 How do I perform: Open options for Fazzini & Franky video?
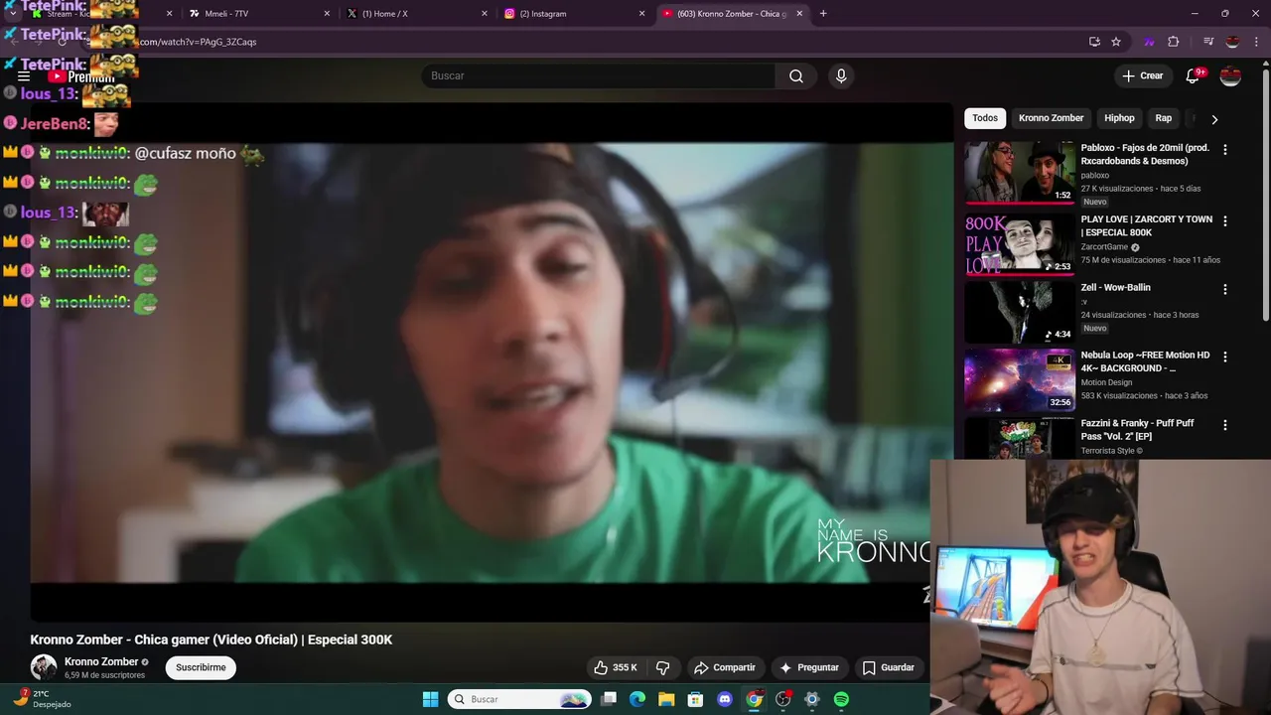(x=1224, y=425)
